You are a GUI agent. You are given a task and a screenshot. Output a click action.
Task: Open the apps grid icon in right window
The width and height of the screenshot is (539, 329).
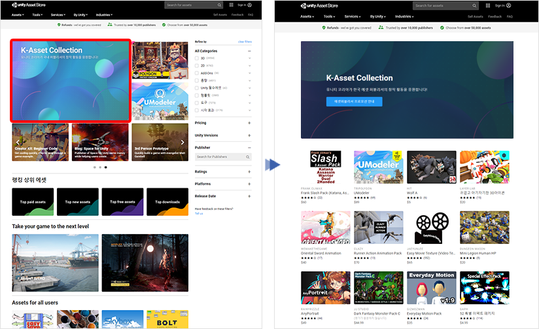(x=488, y=5)
